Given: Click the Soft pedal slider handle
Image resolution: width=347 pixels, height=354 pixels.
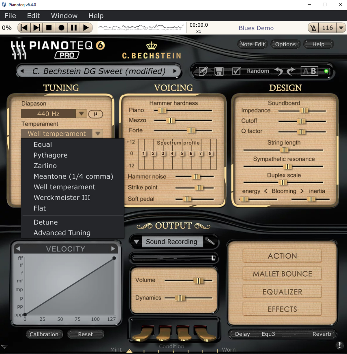Looking at the screenshot, I should click(187, 199).
